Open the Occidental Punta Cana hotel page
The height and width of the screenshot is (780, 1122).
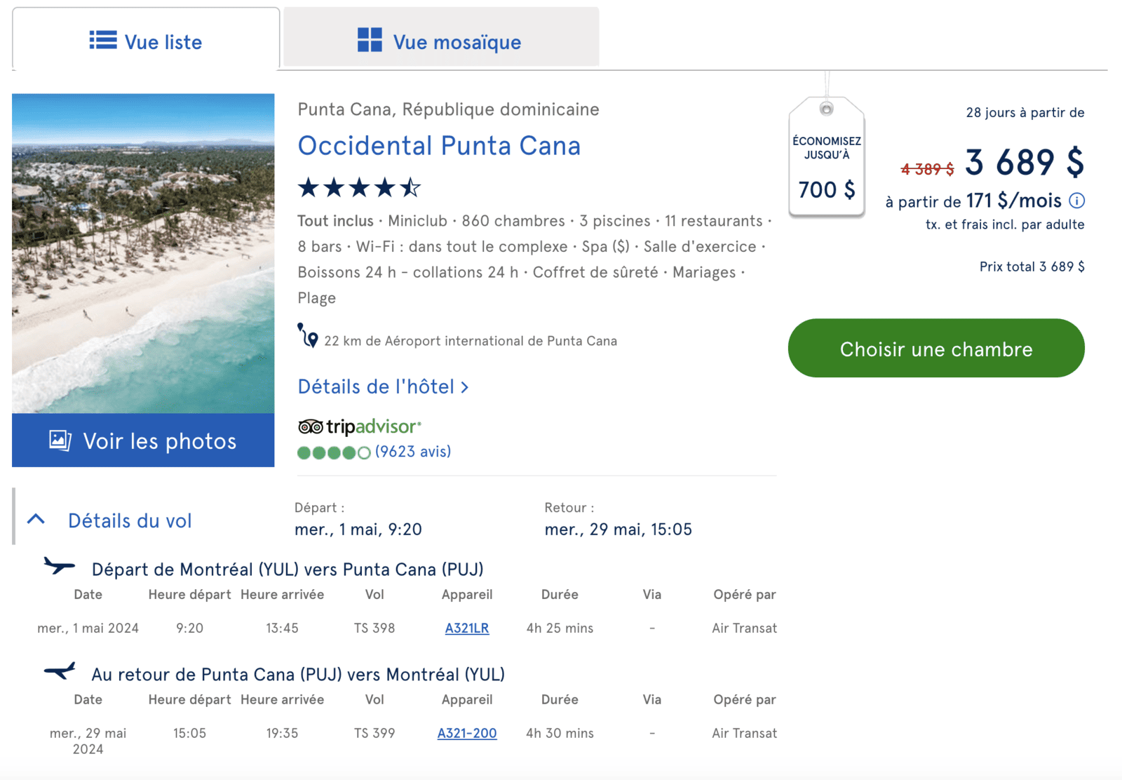click(439, 146)
